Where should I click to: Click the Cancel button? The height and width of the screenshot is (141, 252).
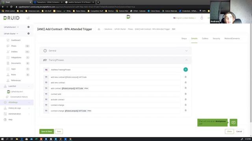[x=239, y=132]
